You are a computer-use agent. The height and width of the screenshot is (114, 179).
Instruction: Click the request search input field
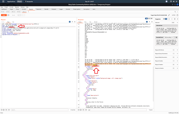(39, 110)
